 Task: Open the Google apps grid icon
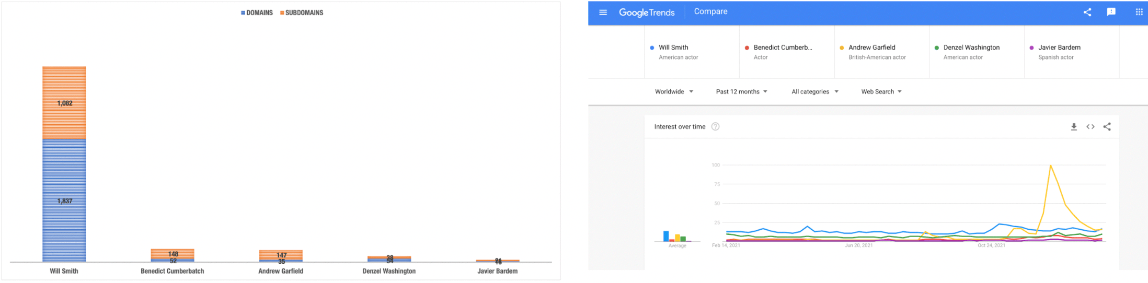(1139, 12)
